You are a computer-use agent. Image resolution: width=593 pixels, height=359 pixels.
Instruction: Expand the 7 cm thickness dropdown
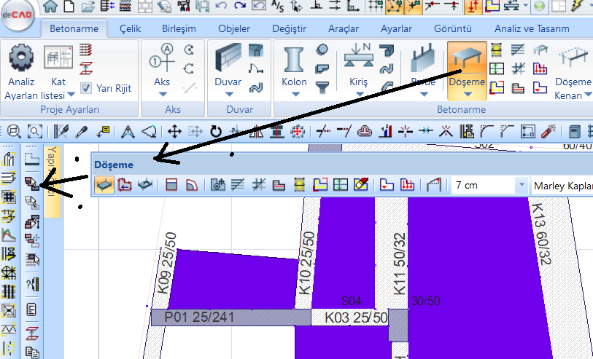pyautogui.click(x=521, y=186)
